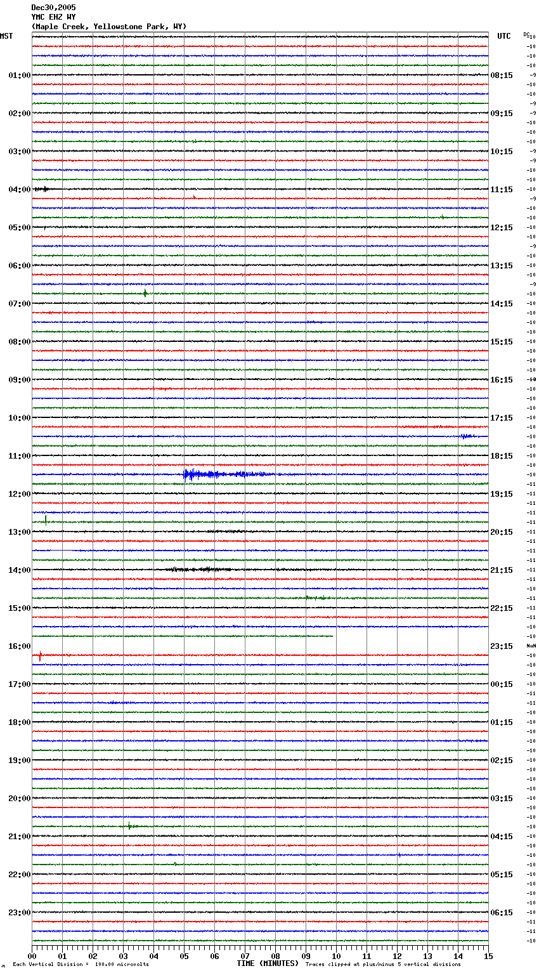Click the '01:15' UTC time label
This screenshot has height=973, width=539.
[502, 722]
